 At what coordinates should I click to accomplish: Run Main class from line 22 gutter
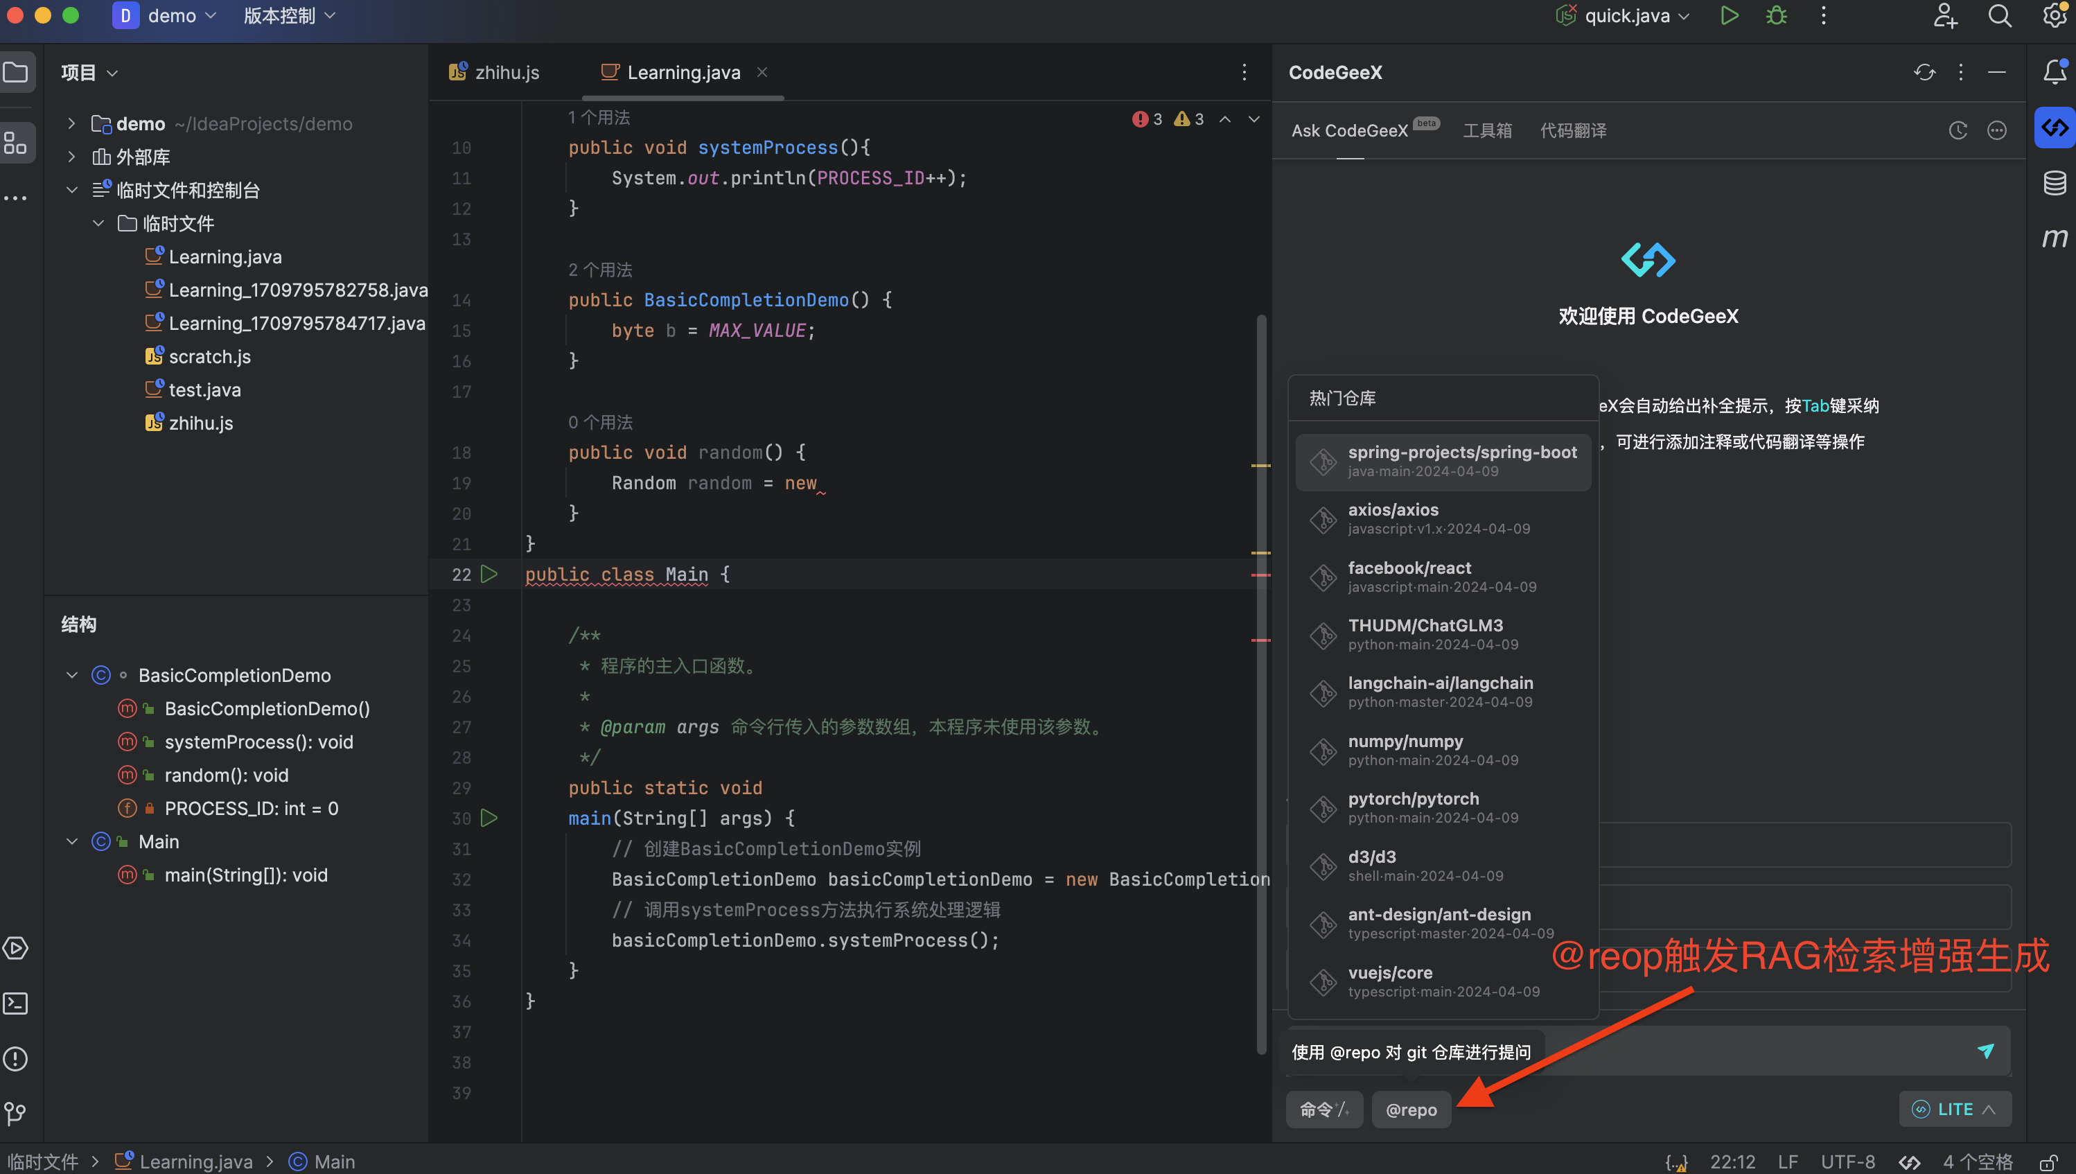click(x=489, y=574)
